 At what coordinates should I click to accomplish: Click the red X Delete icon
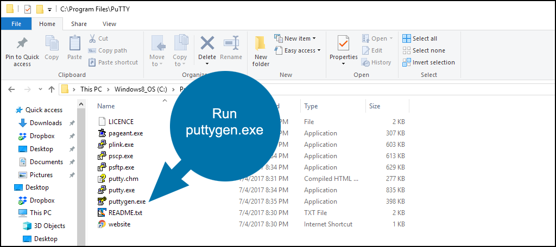pyautogui.click(x=207, y=43)
